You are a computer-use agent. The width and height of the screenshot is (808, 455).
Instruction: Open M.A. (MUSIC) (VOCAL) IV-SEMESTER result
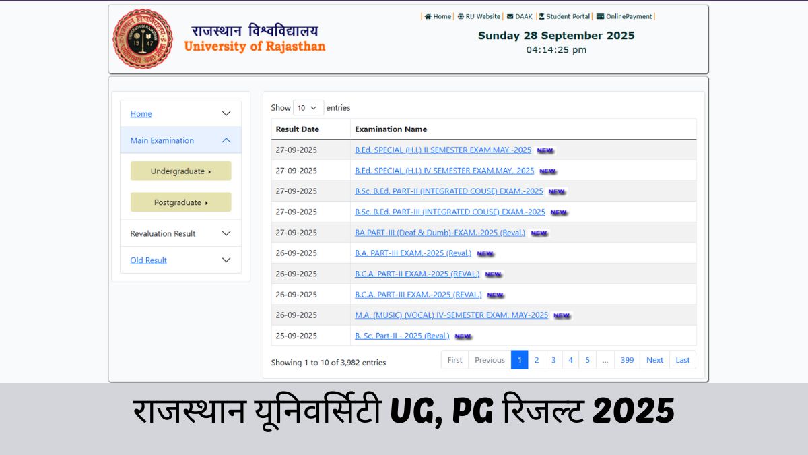[x=452, y=315]
